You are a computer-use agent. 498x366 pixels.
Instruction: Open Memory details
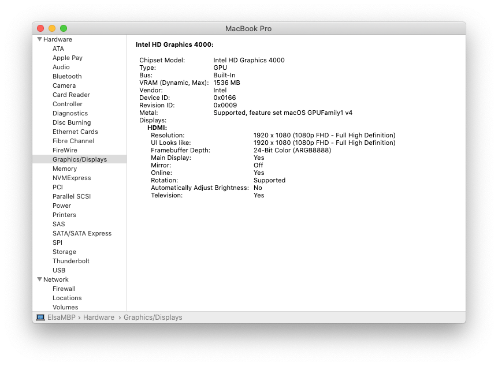click(x=65, y=169)
